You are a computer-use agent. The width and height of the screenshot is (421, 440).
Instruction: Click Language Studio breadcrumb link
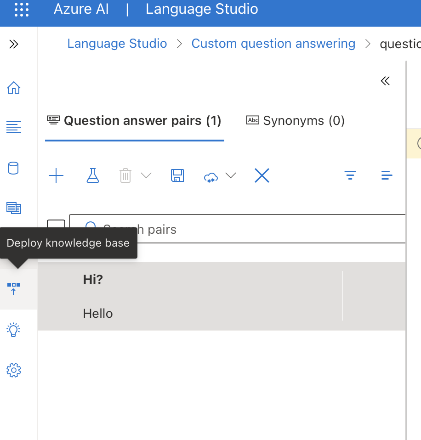pos(117,44)
